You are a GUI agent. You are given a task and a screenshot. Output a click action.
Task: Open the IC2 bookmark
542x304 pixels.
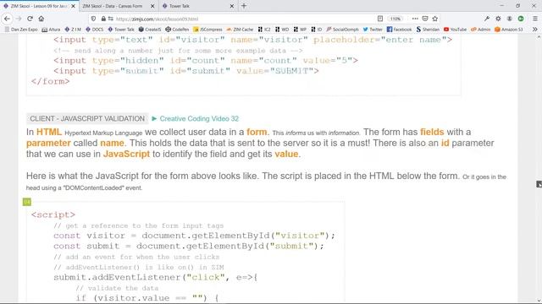(264, 30)
